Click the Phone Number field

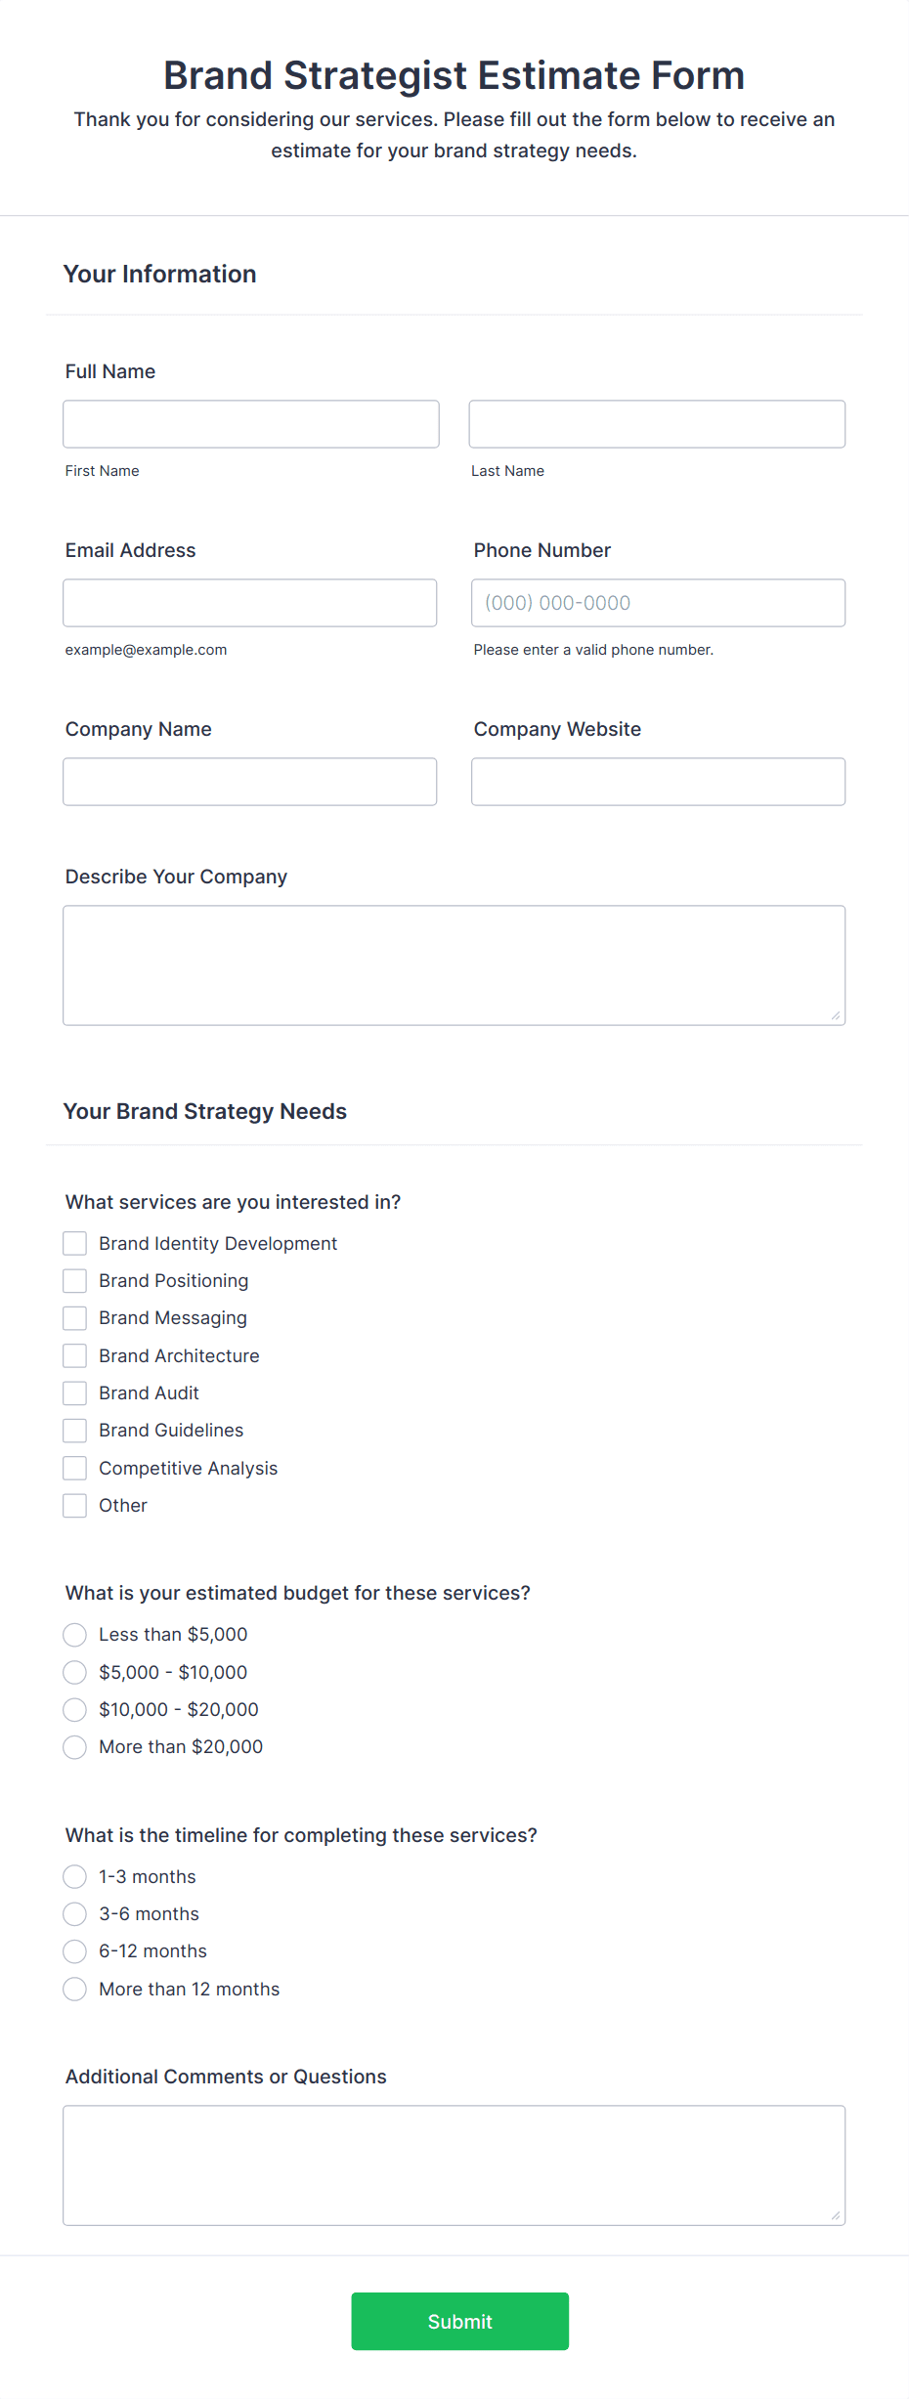[x=658, y=603]
